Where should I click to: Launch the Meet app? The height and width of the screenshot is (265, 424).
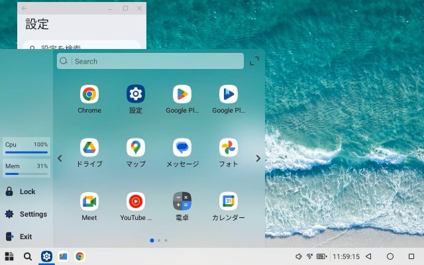pos(89,207)
